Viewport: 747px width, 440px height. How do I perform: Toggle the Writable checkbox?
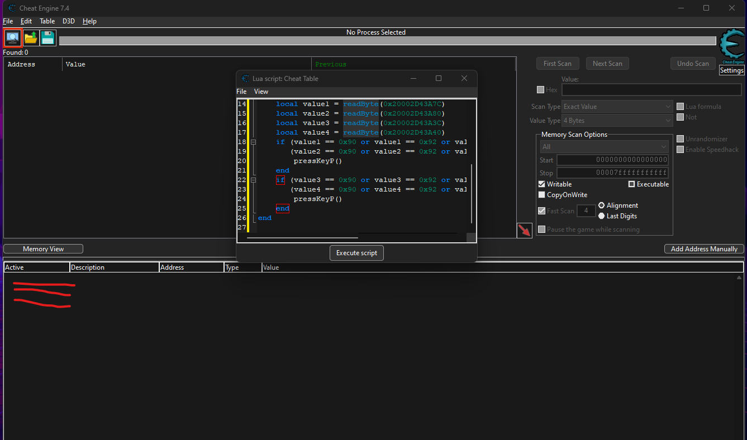542,184
